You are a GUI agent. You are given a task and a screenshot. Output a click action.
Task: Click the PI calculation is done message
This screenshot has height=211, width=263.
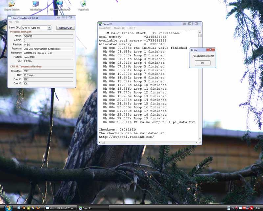click(203, 56)
